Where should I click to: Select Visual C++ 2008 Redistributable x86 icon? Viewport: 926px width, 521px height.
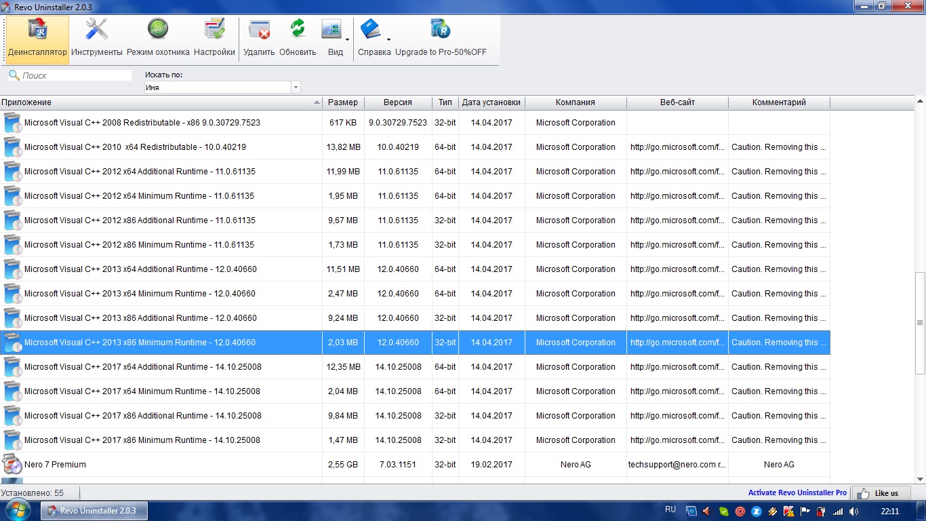pos(13,123)
